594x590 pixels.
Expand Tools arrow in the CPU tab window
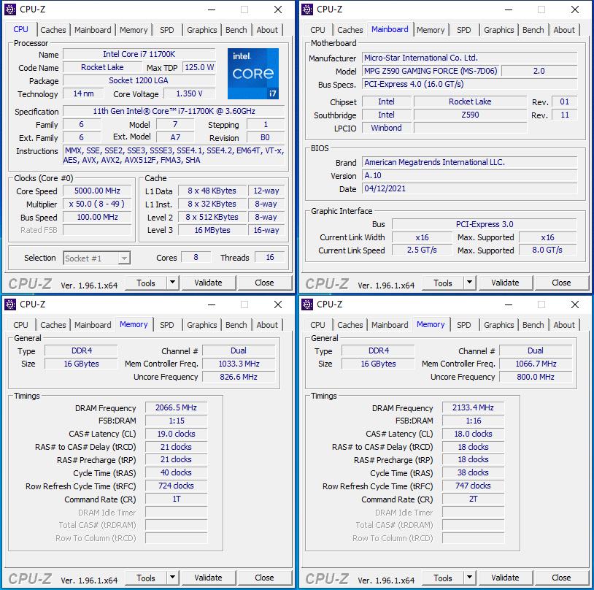pos(173,283)
